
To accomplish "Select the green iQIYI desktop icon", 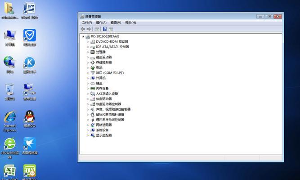I will (30, 171).
